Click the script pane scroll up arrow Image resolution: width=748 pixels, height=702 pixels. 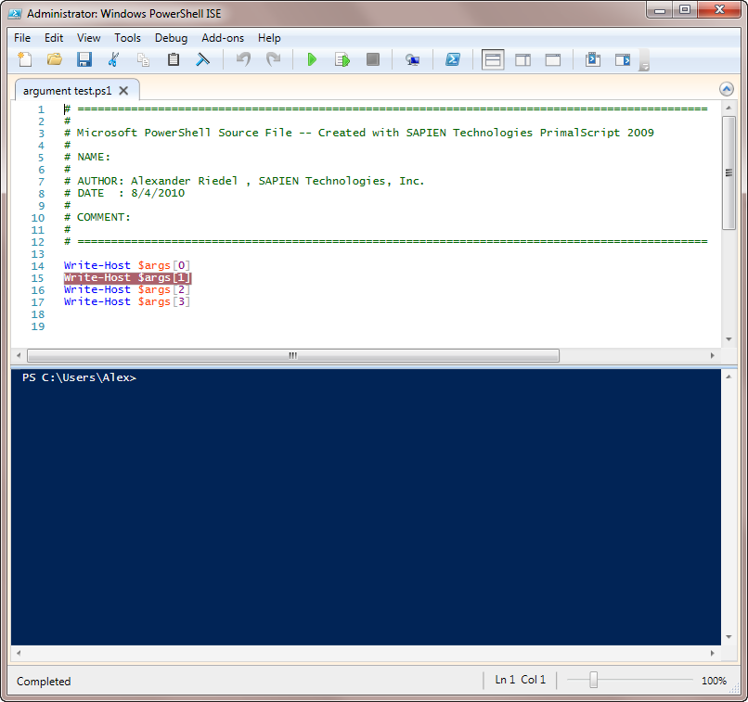[729, 108]
